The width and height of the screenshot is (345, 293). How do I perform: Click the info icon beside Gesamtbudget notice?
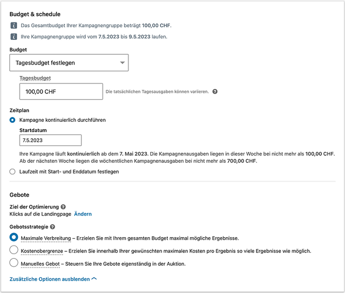click(14, 26)
